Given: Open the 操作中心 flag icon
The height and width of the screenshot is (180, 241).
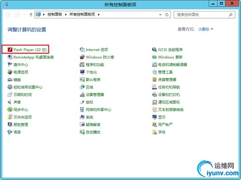Looking at the screenshot, I should [x=10, y=64].
